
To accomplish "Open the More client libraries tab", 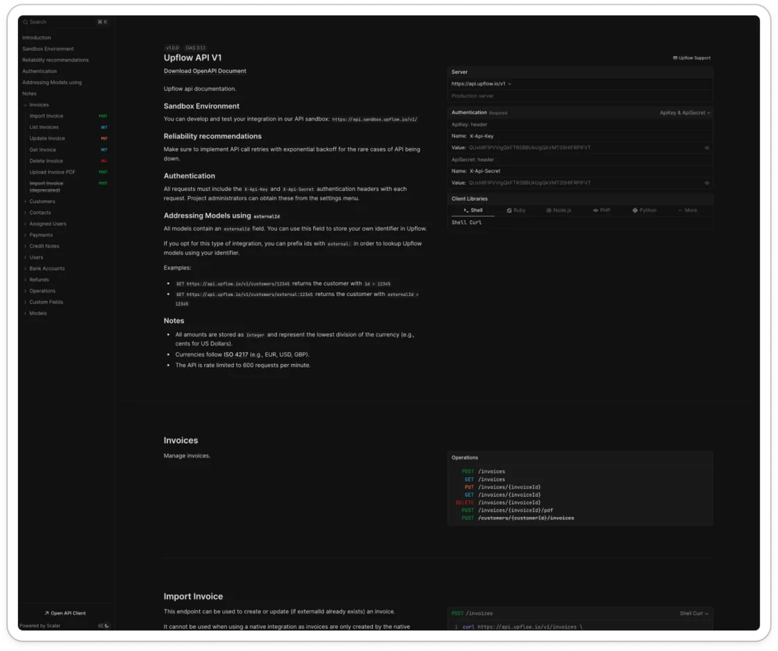I will 687,211.
